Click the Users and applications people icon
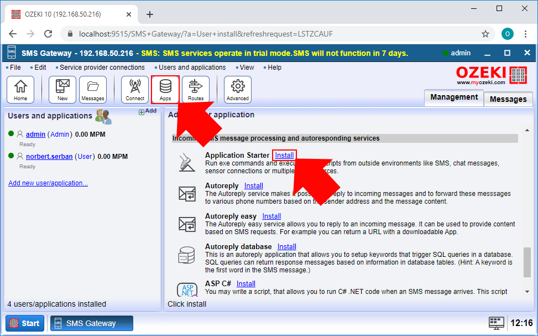 [103, 116]
